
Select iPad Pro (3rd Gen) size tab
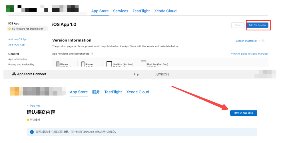120,64
